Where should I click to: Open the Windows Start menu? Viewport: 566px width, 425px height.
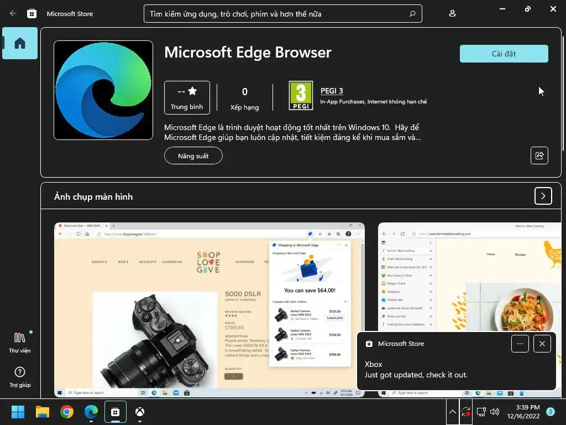(x=18, y=412)
